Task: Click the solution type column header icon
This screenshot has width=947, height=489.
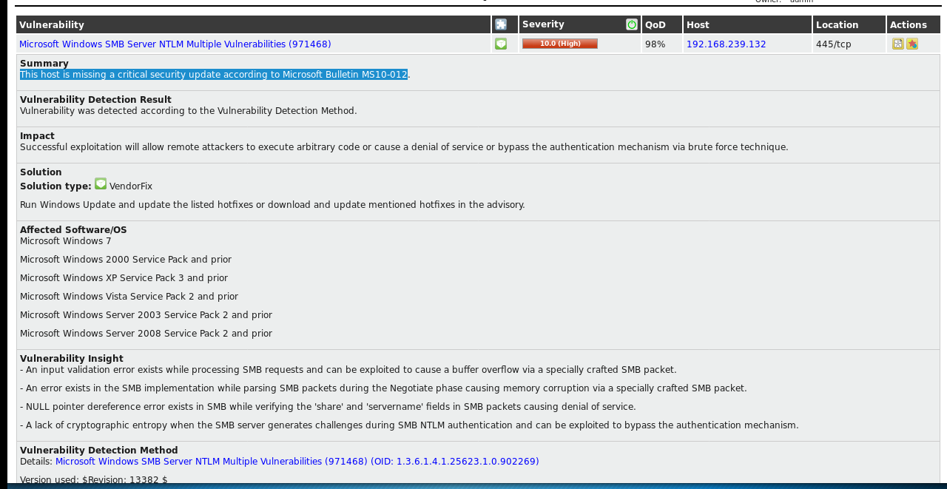Action: pos(501,24)
